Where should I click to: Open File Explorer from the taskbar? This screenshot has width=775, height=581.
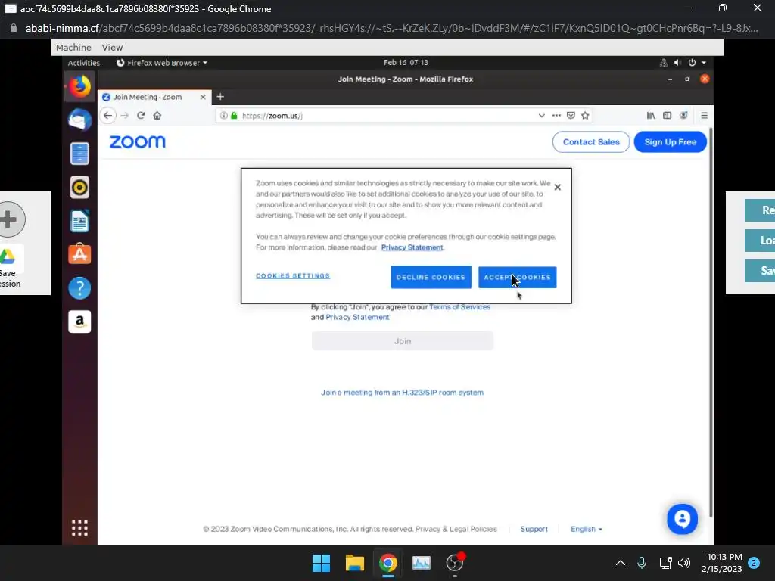click(354, 563)
